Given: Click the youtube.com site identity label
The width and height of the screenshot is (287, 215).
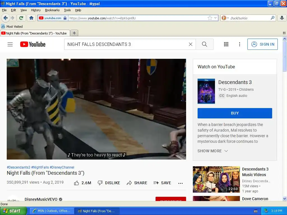Looking at the screenshot, I should pos(53,18).
